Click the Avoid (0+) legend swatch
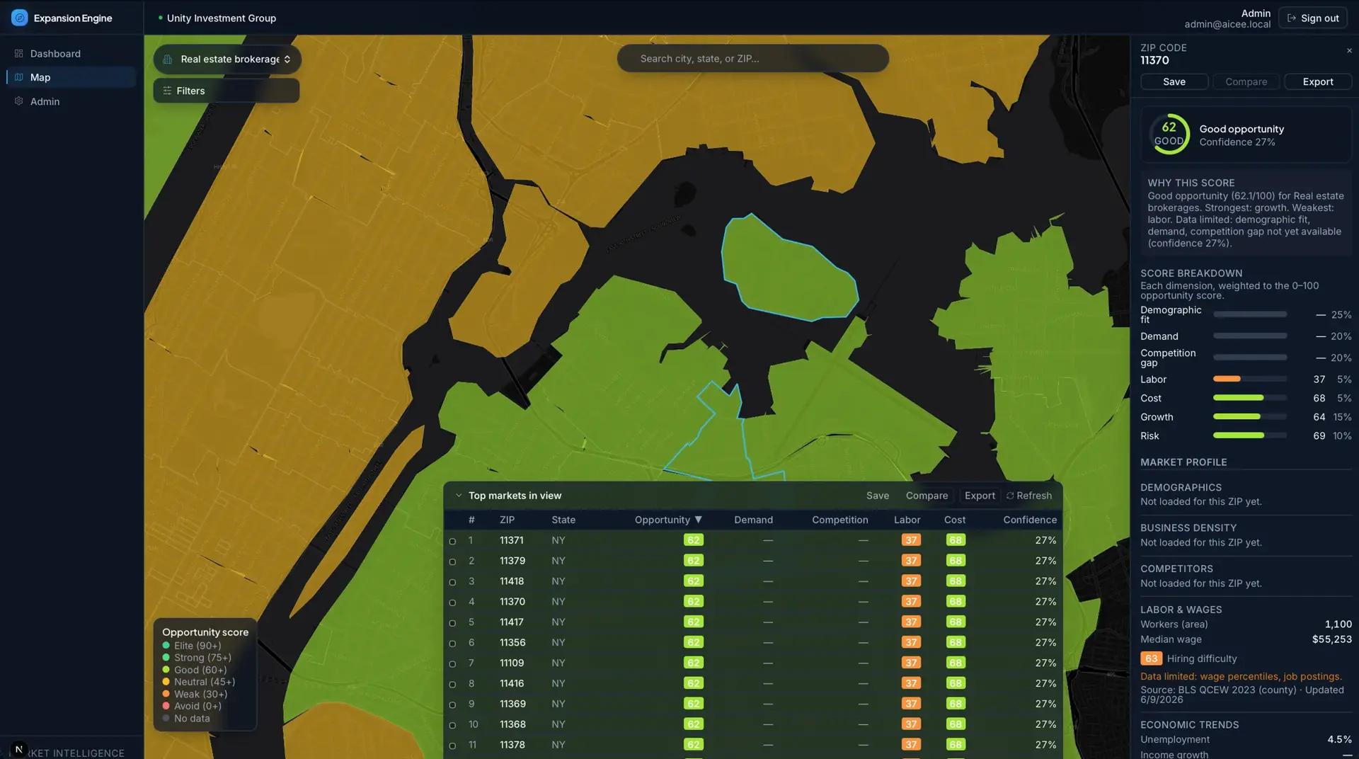Screen dimensions: 1359x759 166,707
